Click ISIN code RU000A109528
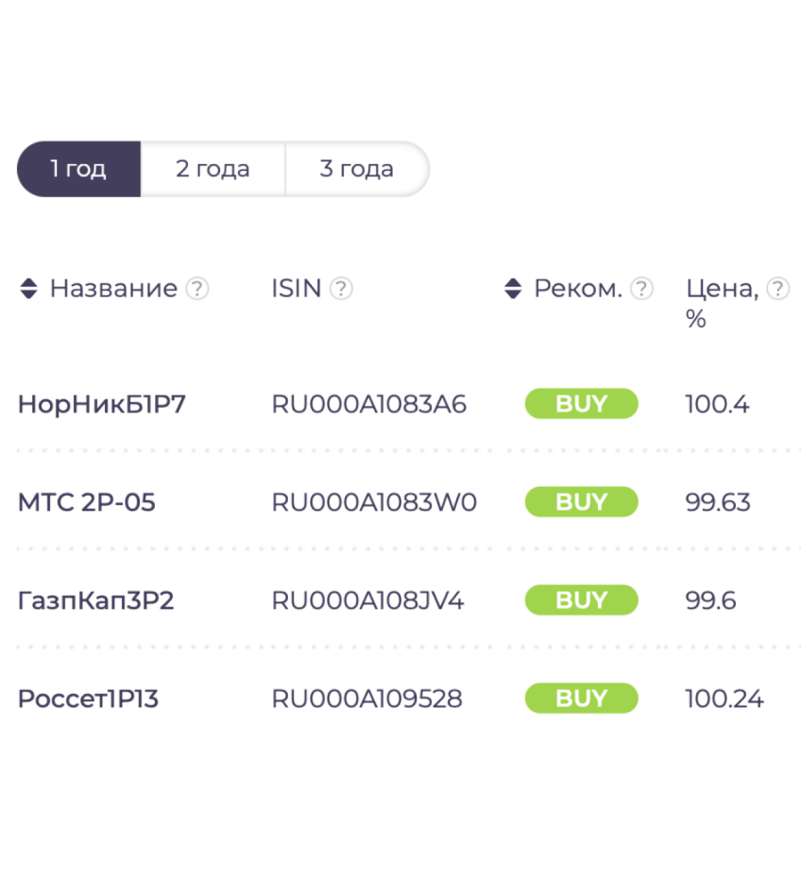This screenshot has height=876, width=801. [367, 699]
